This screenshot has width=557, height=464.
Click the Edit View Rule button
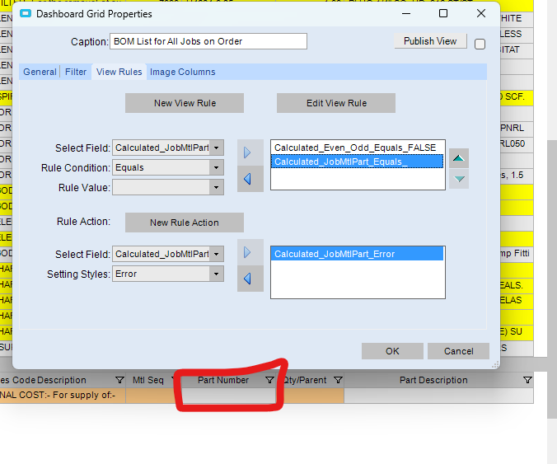click(336, 103)
